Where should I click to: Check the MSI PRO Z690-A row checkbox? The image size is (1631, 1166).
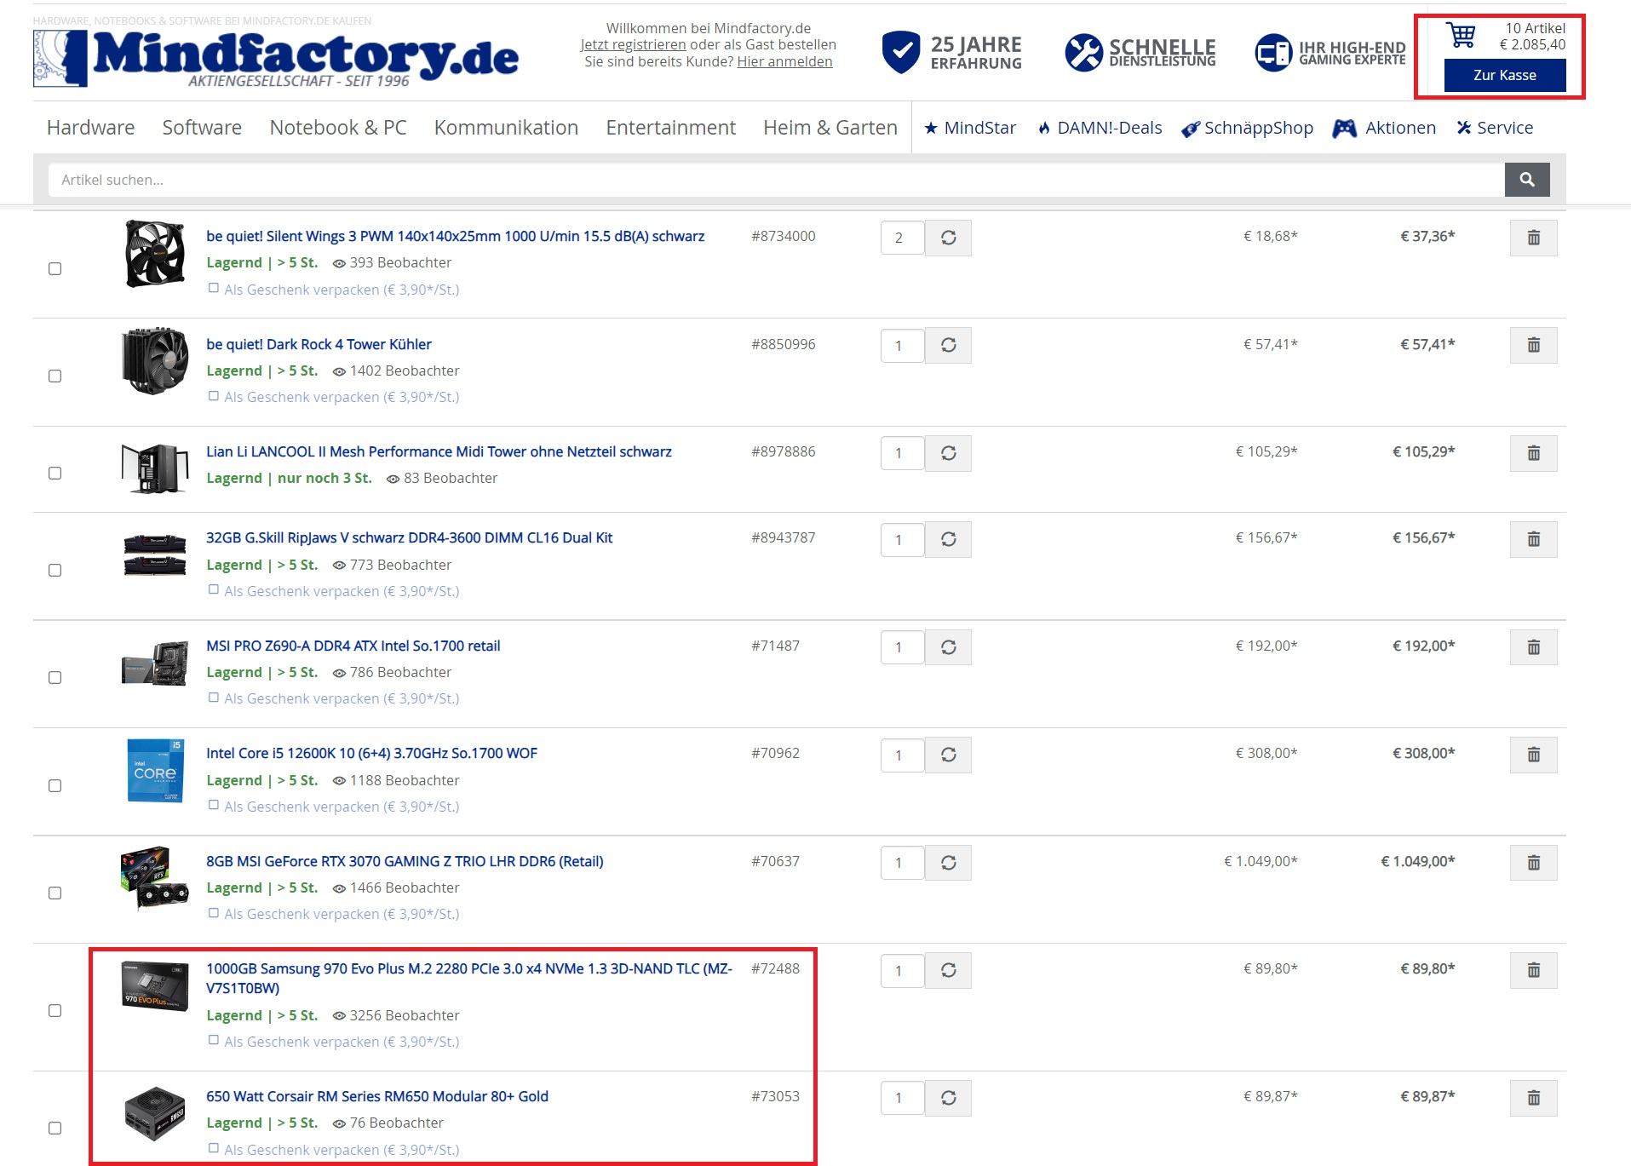point(55,677)
